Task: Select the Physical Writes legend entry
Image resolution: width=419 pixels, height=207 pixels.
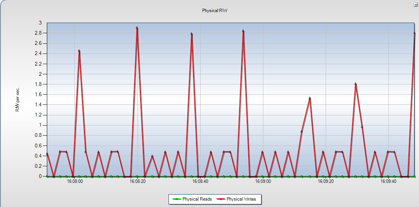Action: [236, 199]
